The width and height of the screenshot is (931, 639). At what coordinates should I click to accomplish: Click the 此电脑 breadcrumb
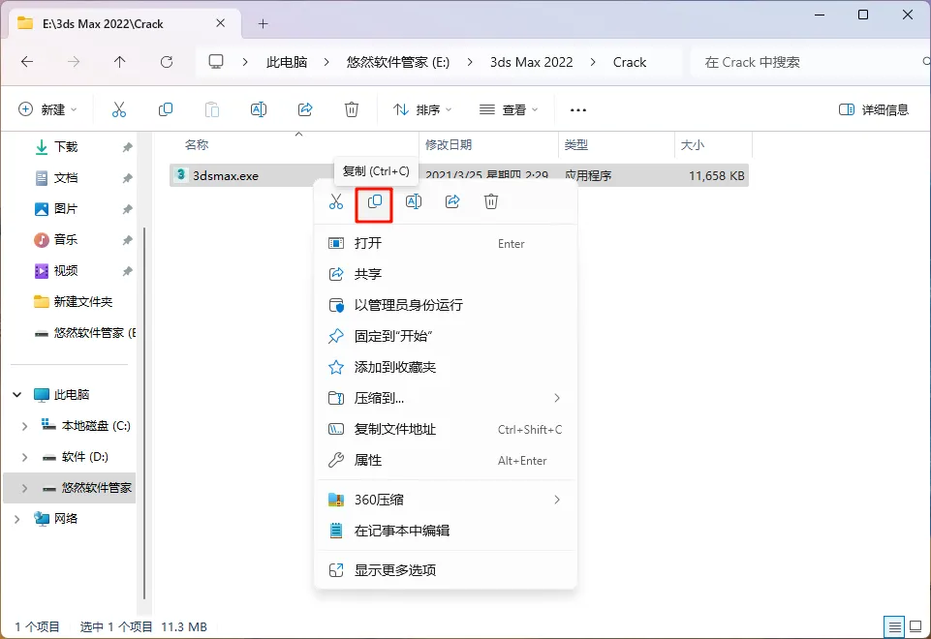click(x=287, y=62)
